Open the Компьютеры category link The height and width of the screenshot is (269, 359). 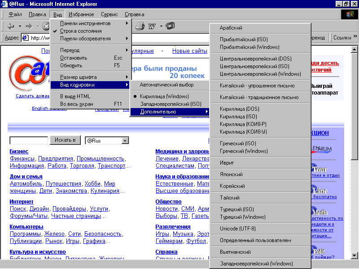[x=26, y=227]
